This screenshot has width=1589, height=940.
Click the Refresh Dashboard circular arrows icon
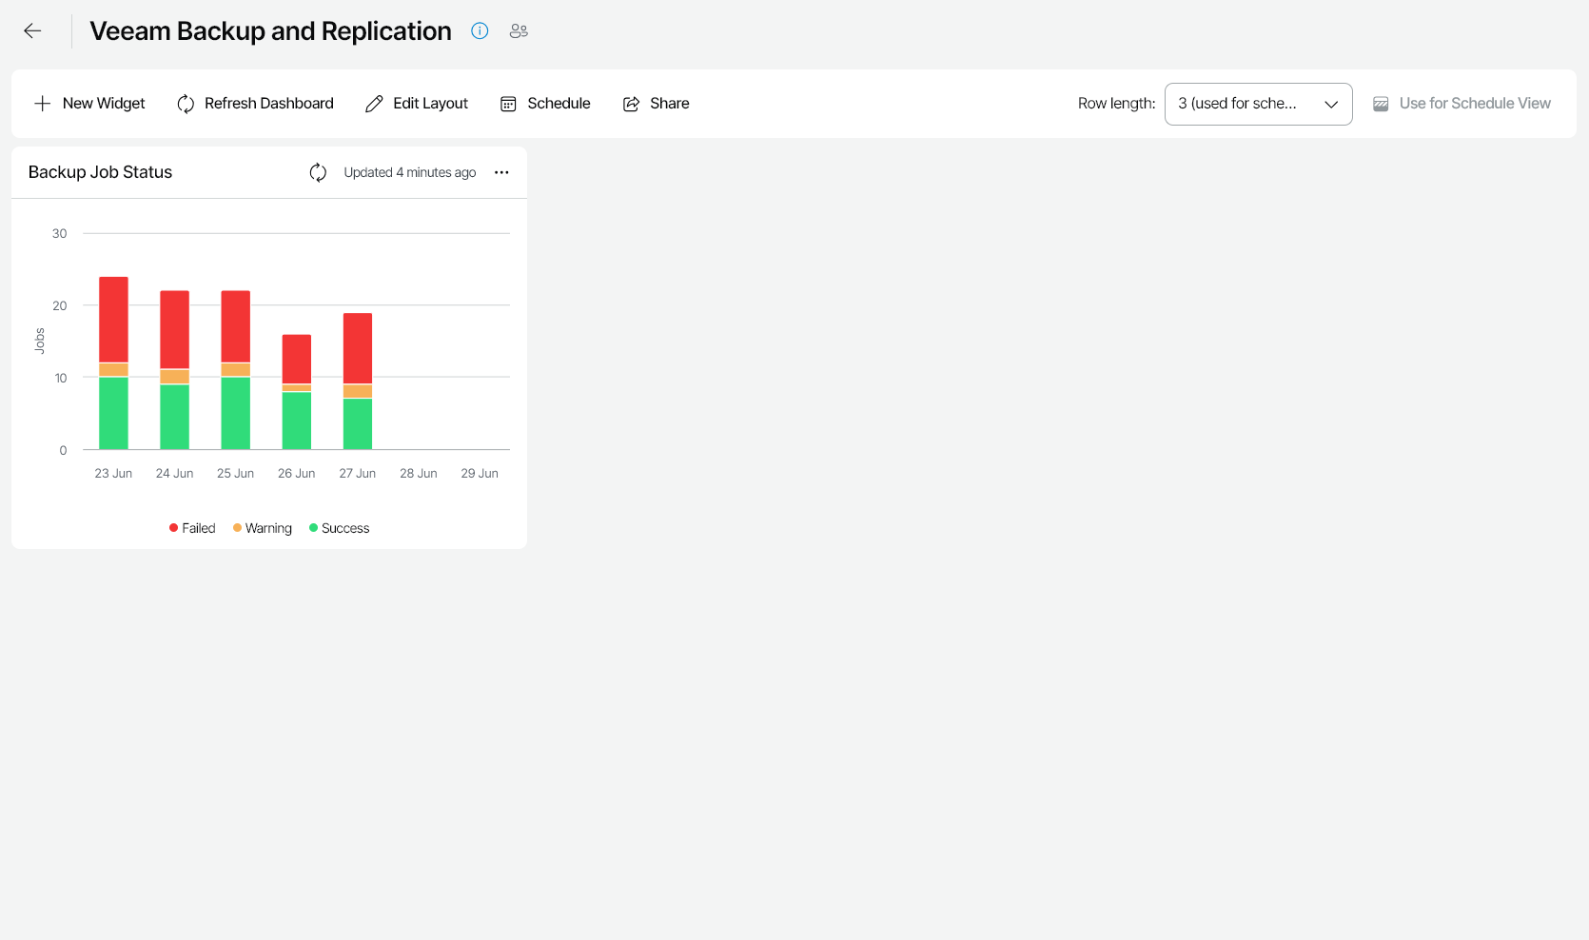pyautogui.click(x=186, y=104)
